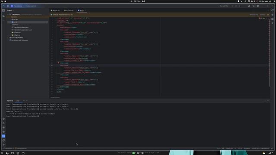Click the breadcrumb at editor bottom
Viewport: 276px width, 155px height.
click(x=55, y=97)
